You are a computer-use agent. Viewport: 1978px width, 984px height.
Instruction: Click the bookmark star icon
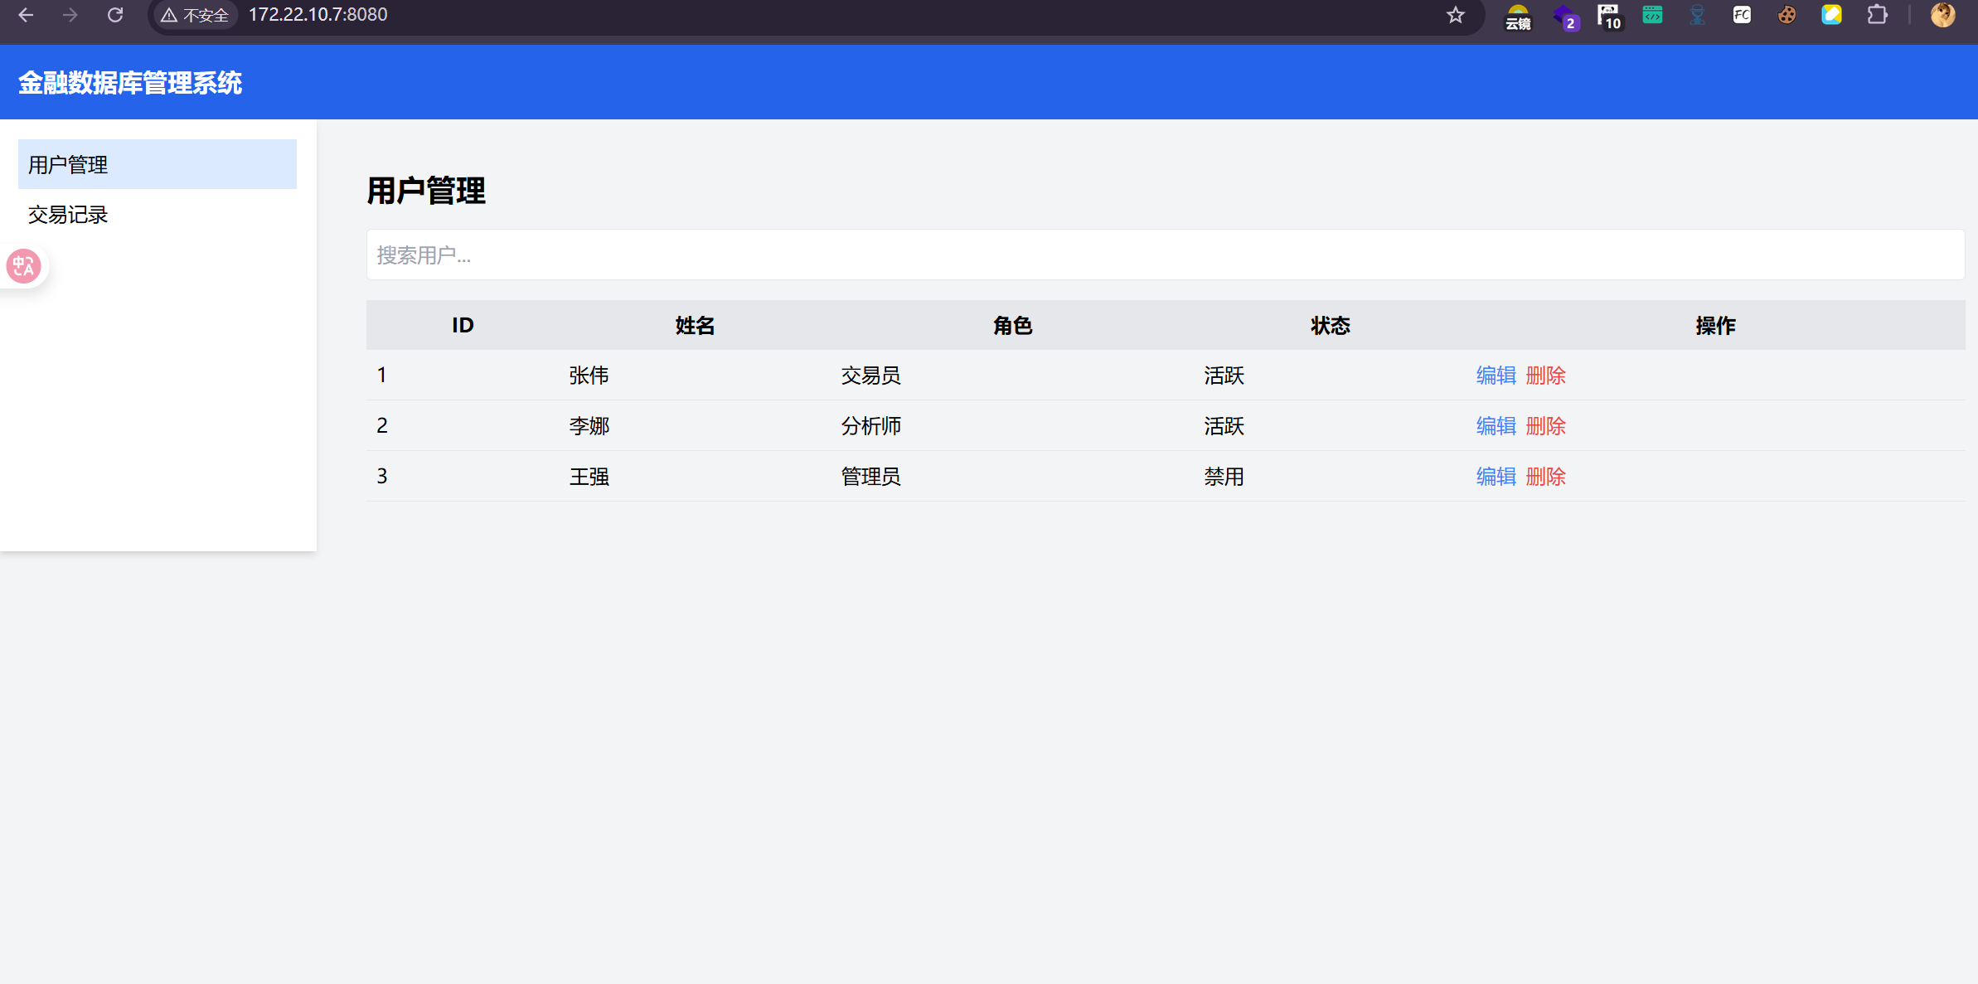[1456, 15]
